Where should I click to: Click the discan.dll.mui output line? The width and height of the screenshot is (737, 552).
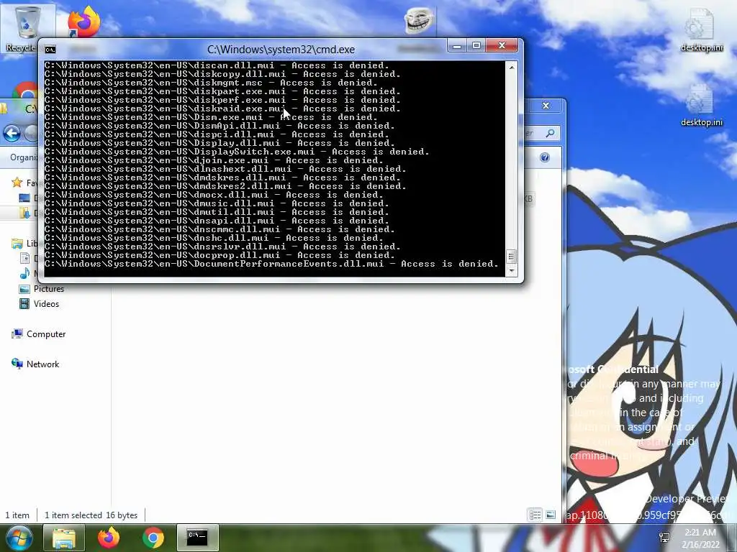click(x=217, y=65)
